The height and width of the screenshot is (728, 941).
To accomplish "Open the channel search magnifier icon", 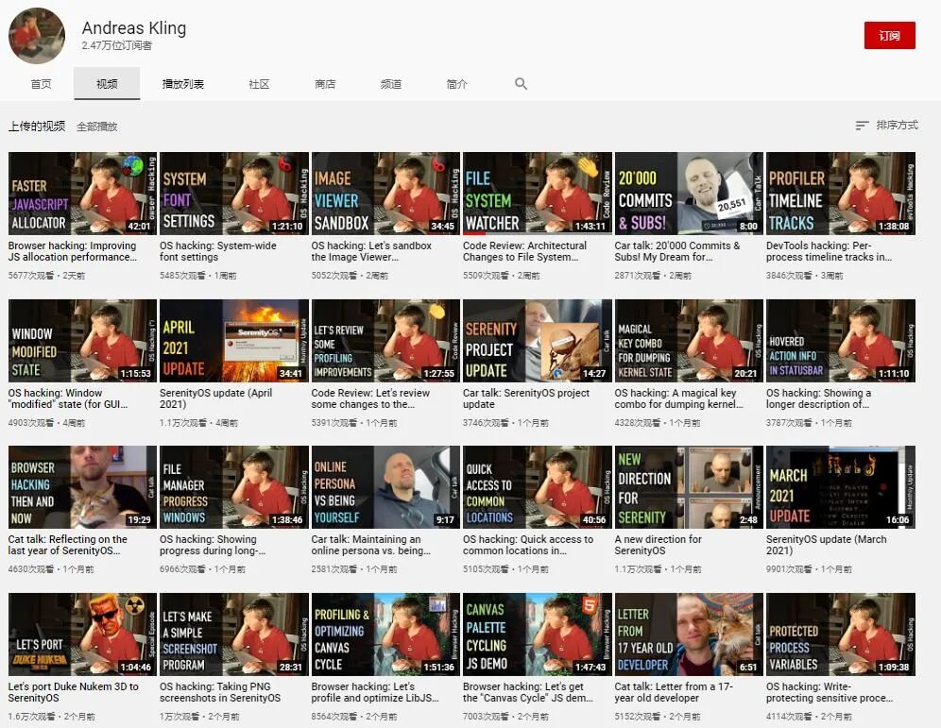I will (521, 84).
